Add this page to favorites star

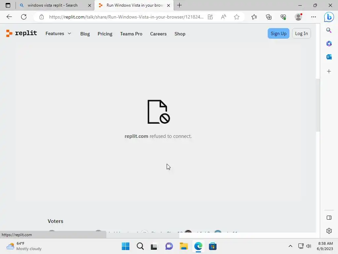click(x=236, y=17)
